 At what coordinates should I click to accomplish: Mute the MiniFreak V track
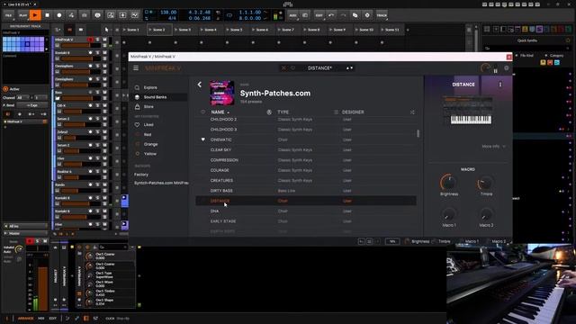[104, 40]
